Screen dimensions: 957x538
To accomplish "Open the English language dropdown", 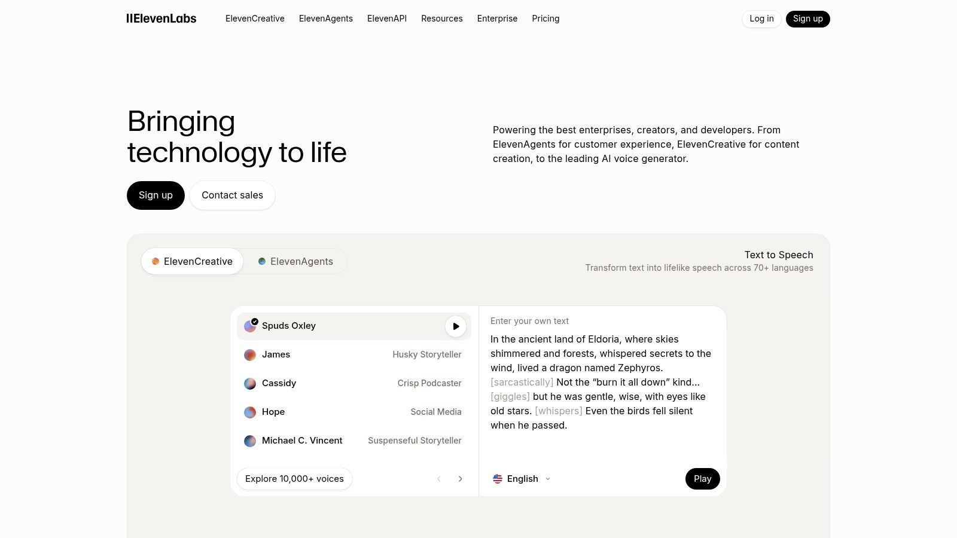I will (x=521, y=478).
